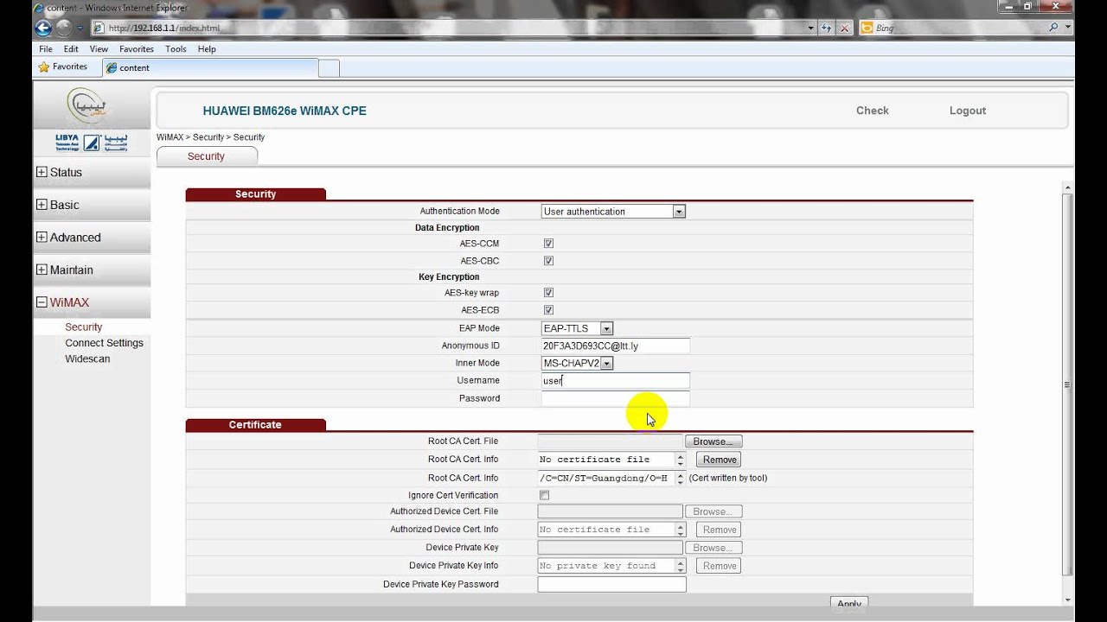1107x622 pixels.
Task: Click the stepper on 'No certificate file' Root CA info
Action: pyautogui.click(x=681, y=460)
